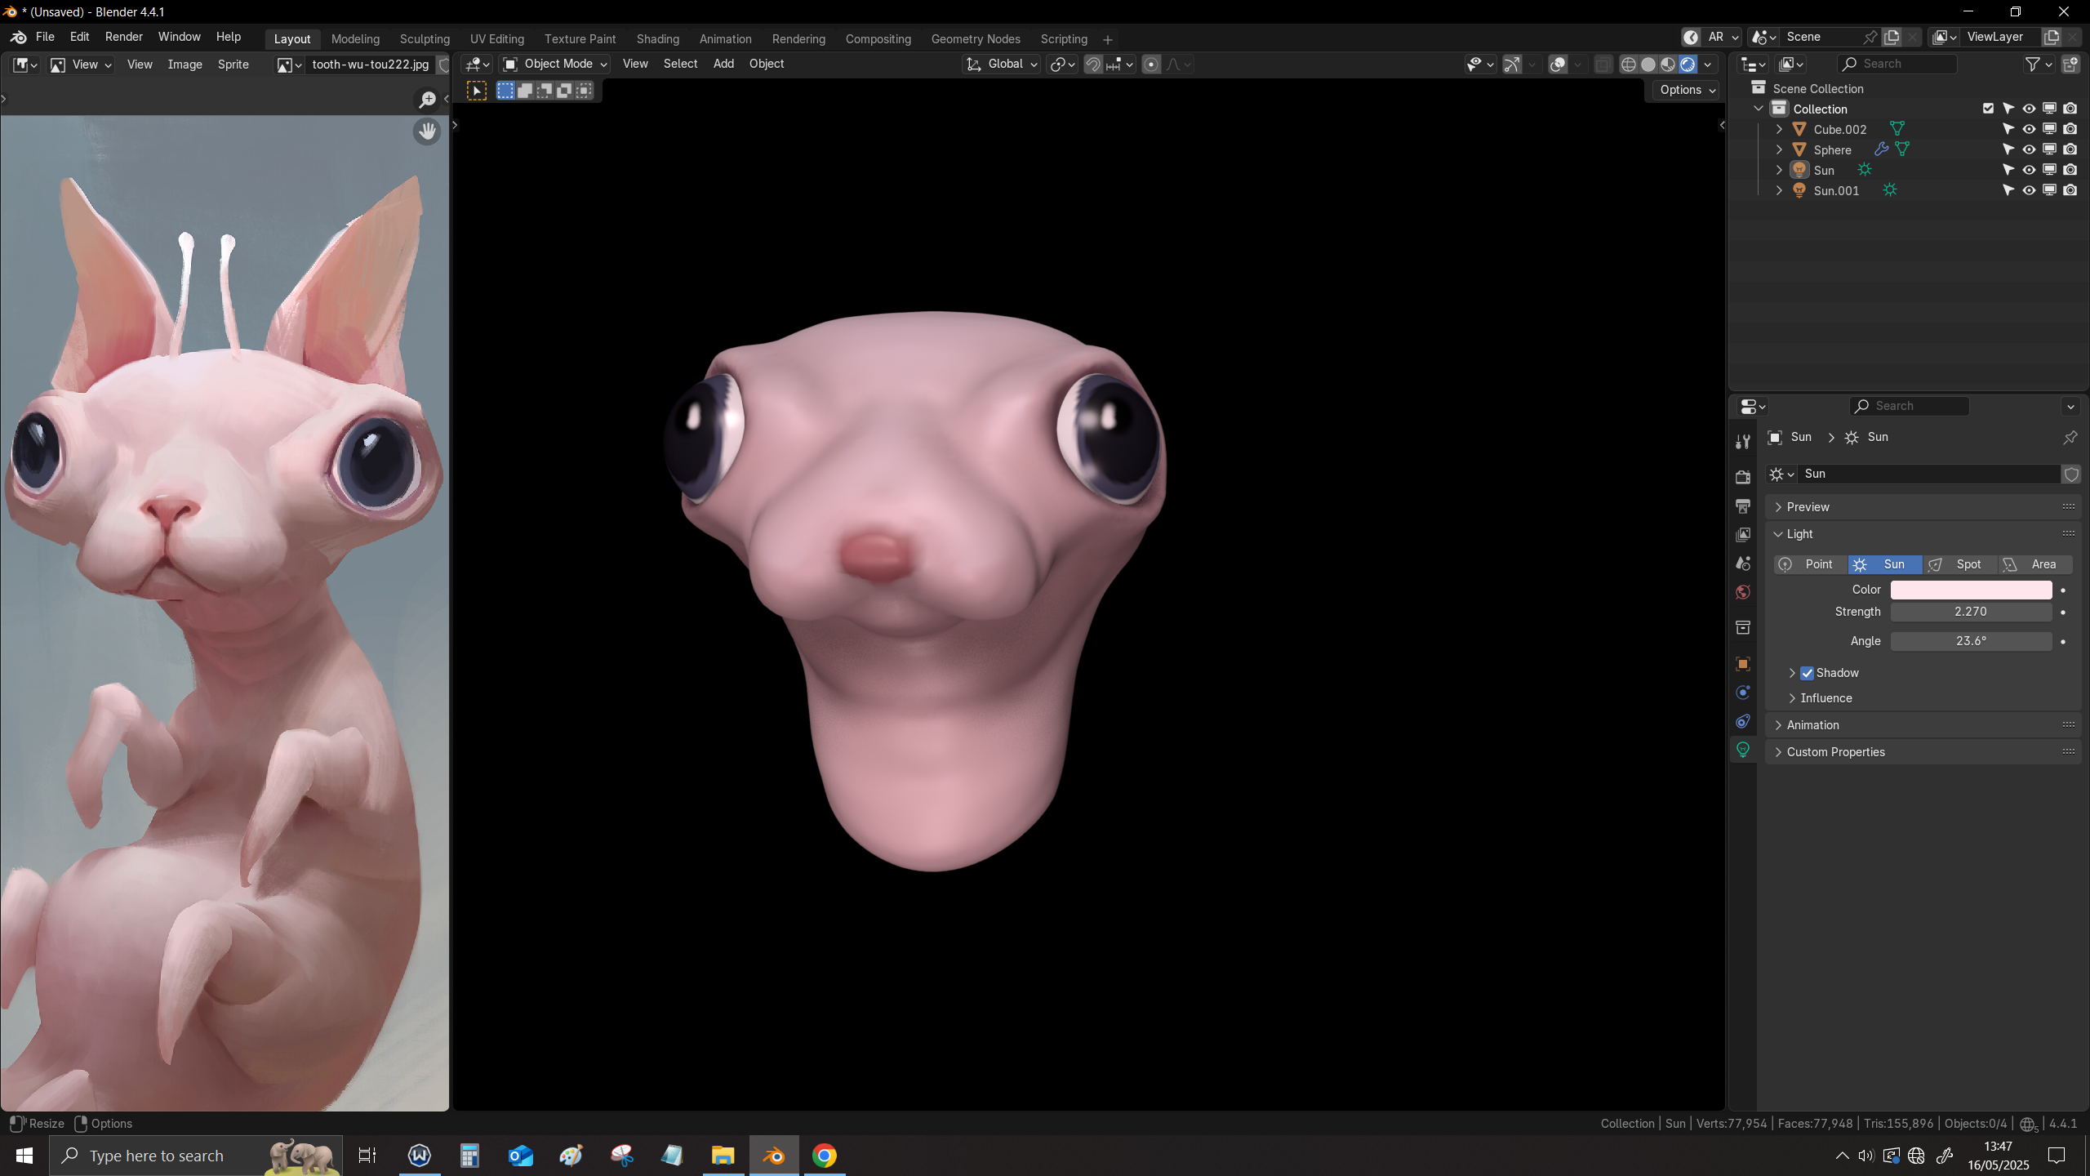Viewport: 2090px width, 1176px height.
Task: Toggle Shadow checkbox for Sun light
Action: coord(1808,673)
